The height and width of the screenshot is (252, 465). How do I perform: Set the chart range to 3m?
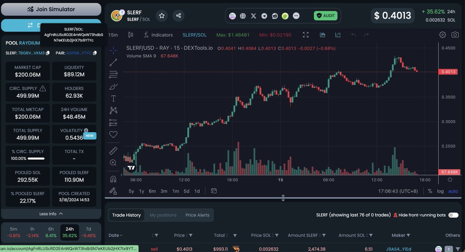[164, 191]
